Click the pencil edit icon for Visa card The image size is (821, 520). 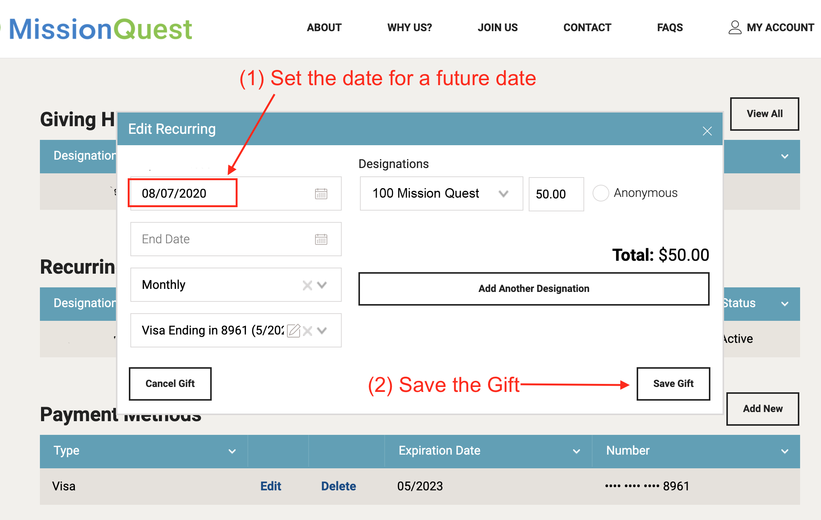point(293,331)
